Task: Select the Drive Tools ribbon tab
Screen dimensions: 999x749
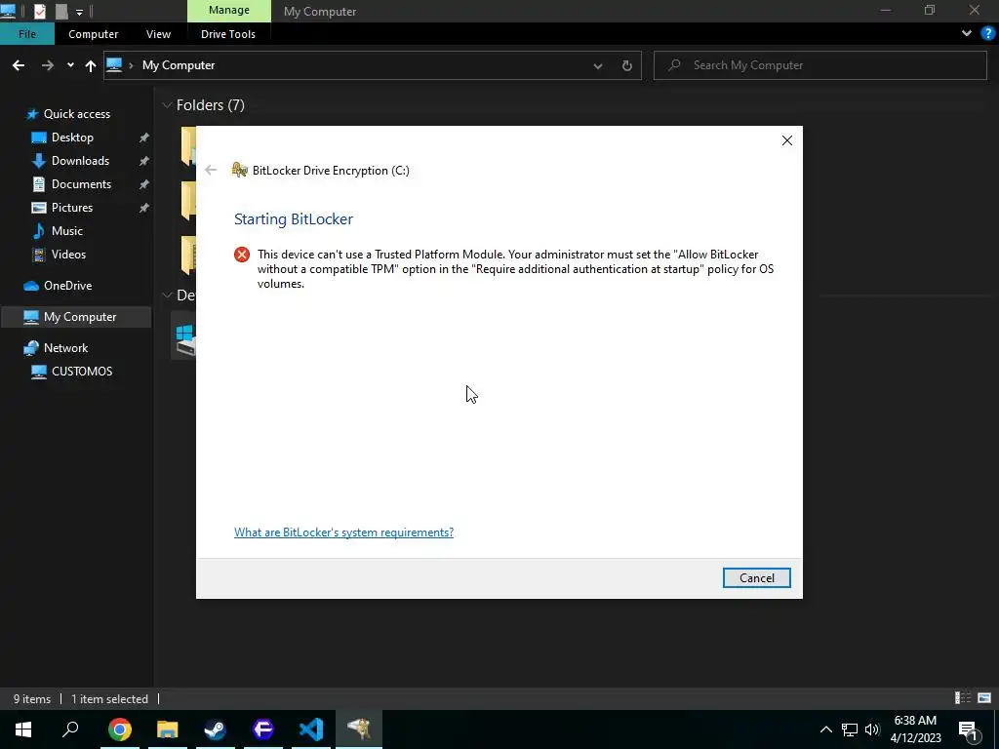Action: pyautogui.click(x=228, y=34)
